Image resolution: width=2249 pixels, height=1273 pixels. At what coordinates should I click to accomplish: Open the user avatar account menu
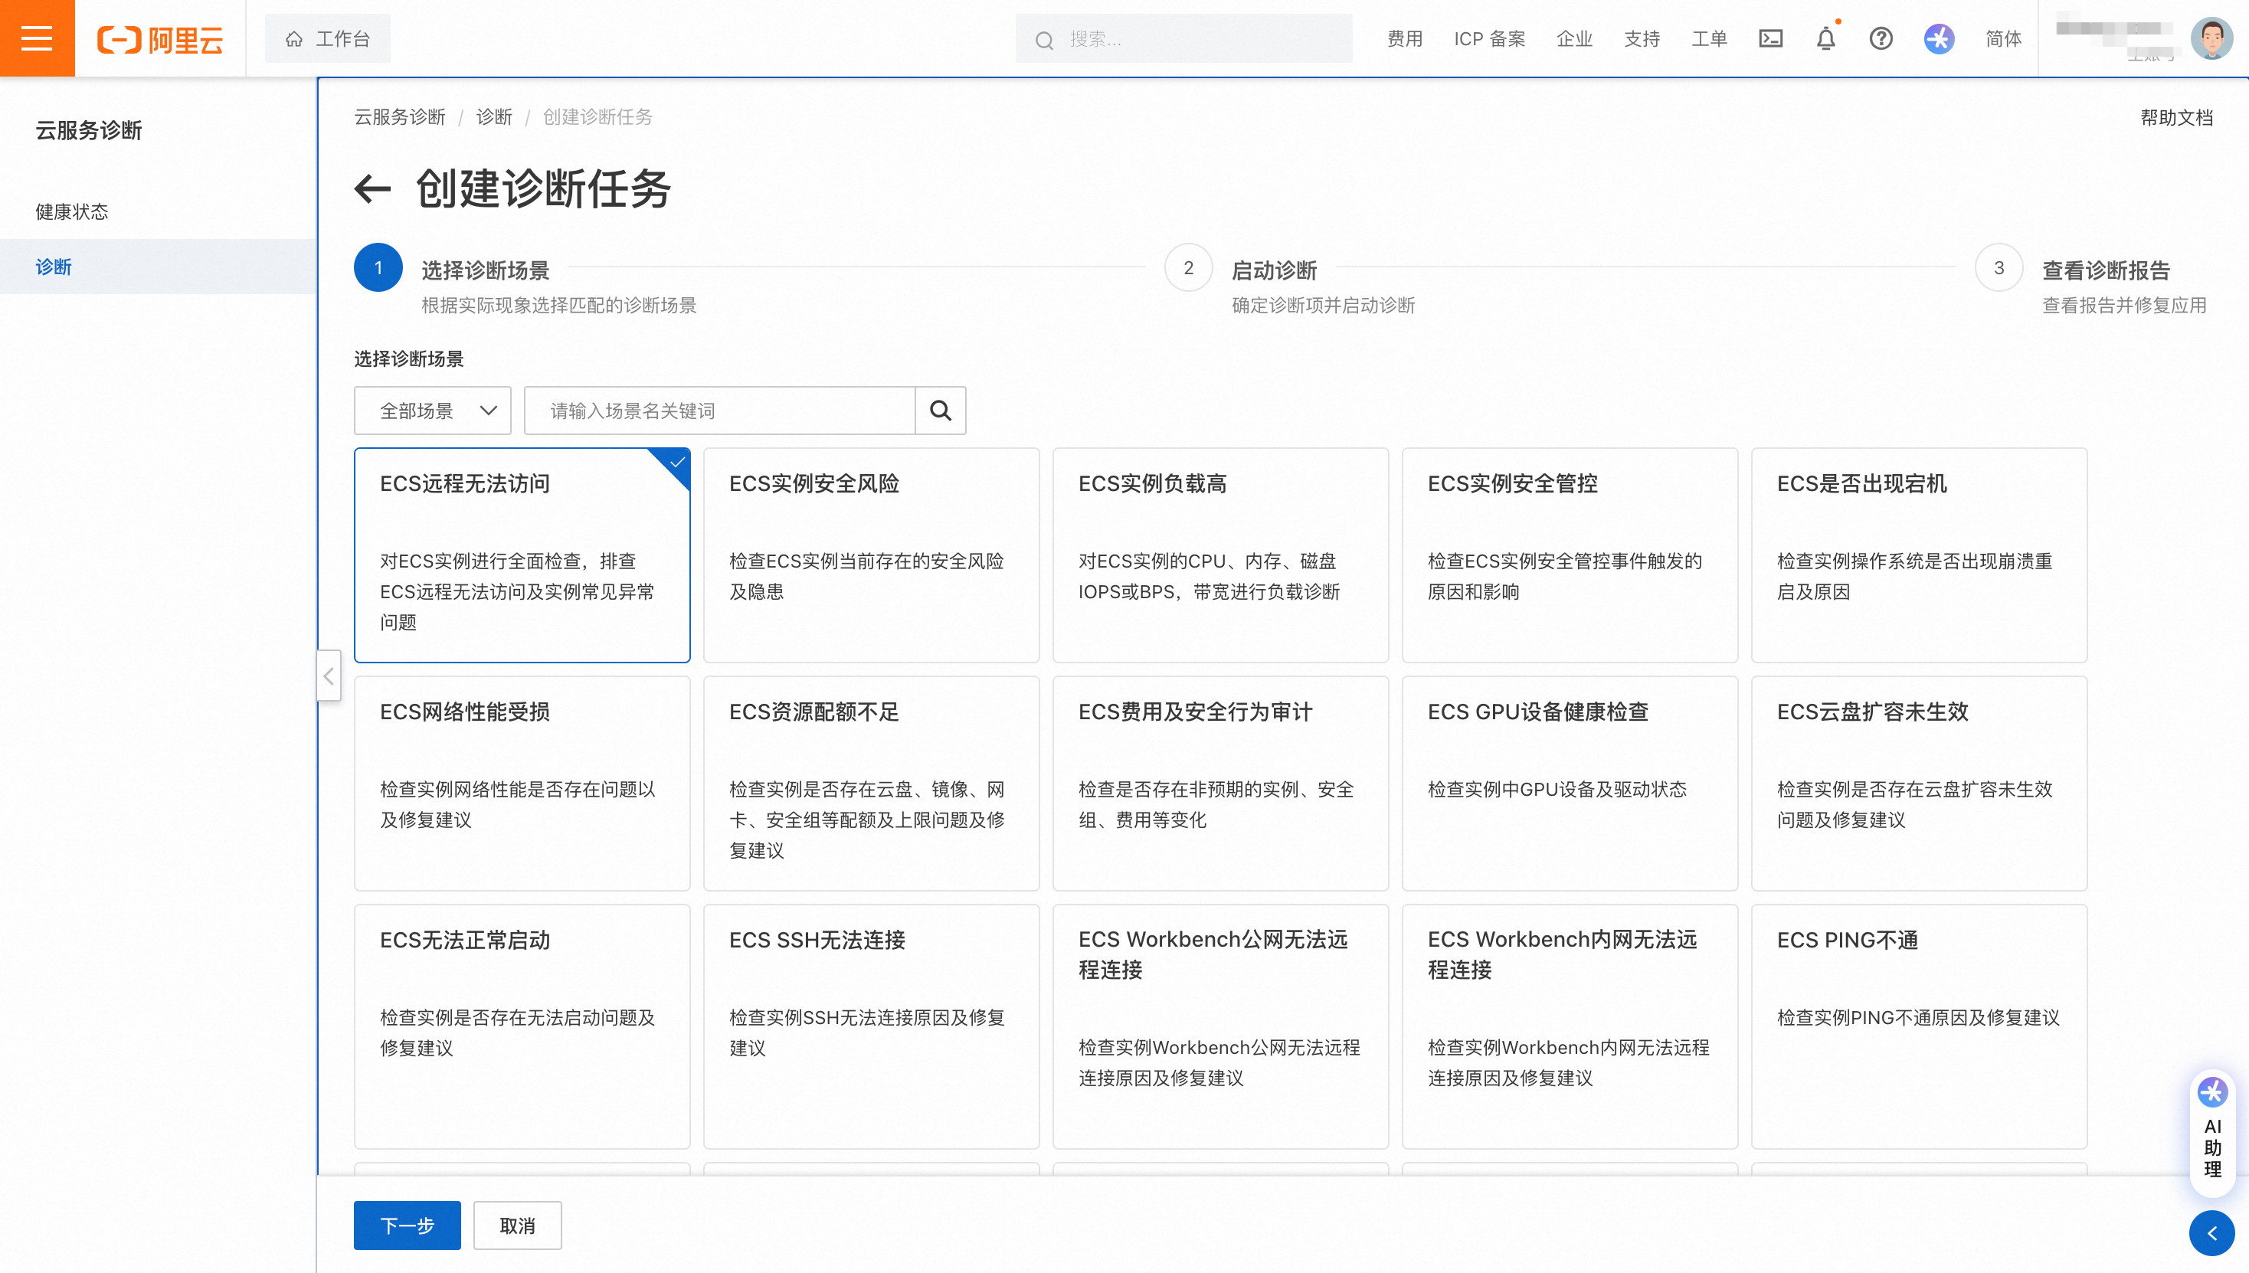(2211, 38)
